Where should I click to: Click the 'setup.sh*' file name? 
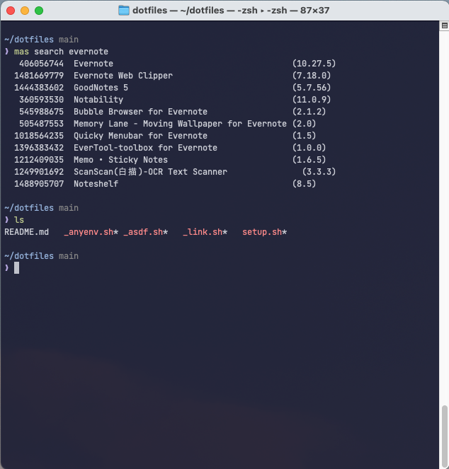[264, 232]
